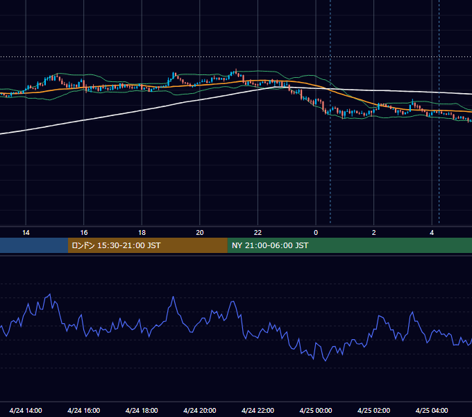Click the 22 hour label on the price chart axis
Viewport: 472px width, 417px height.
click(x=258, y=233)
